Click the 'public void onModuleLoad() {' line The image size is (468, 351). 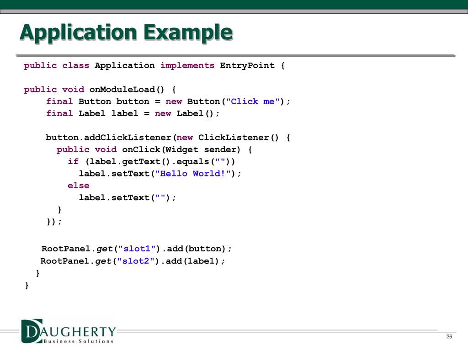click(100, 90)
